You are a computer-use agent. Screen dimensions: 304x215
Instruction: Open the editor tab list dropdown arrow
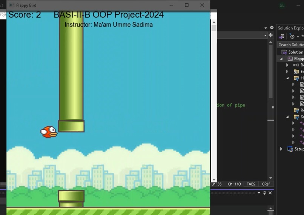(266, 28)
